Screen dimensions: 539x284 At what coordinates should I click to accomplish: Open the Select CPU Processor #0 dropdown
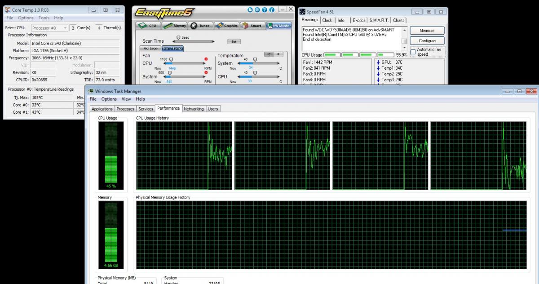click(x=49, y=28)
